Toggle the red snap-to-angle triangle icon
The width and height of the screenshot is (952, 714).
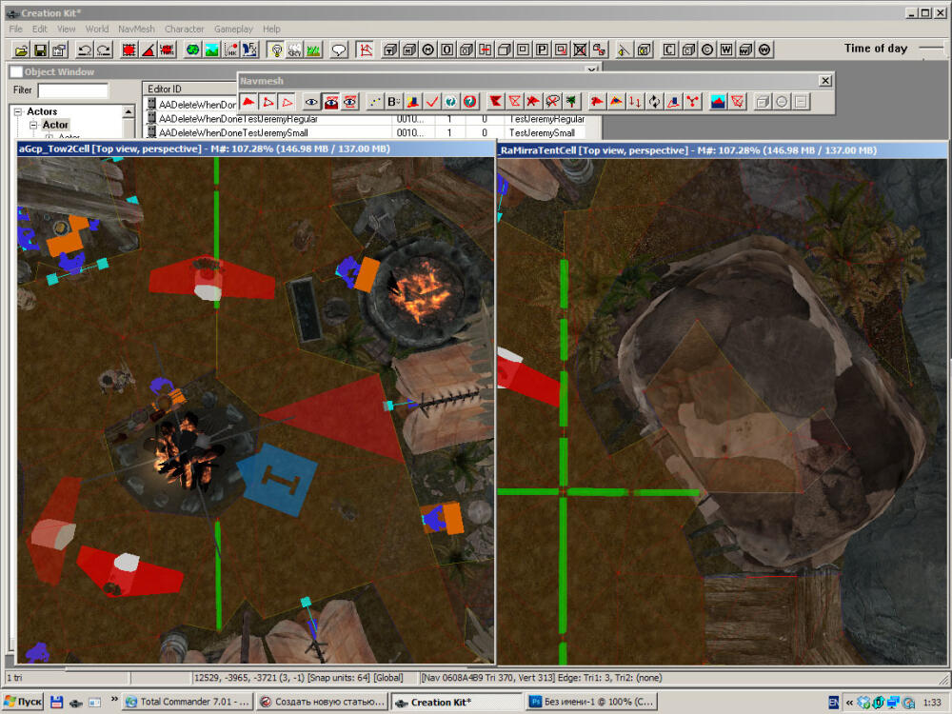[x=148, y=50]
